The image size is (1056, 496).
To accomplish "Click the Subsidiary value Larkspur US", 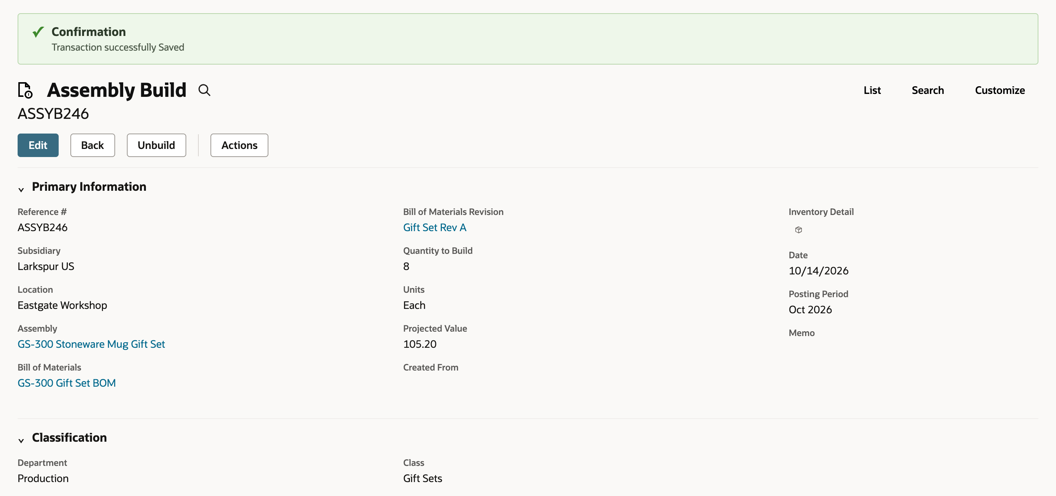I will coord(46,266).
